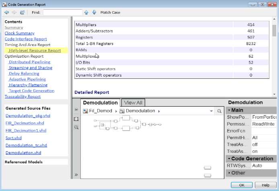Screen dimensions: 279x191
Task: Find next match with down arrow
Action: 94,12
